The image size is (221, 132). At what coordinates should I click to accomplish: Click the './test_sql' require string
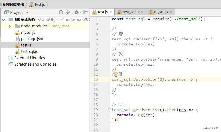tap(186, 19)
